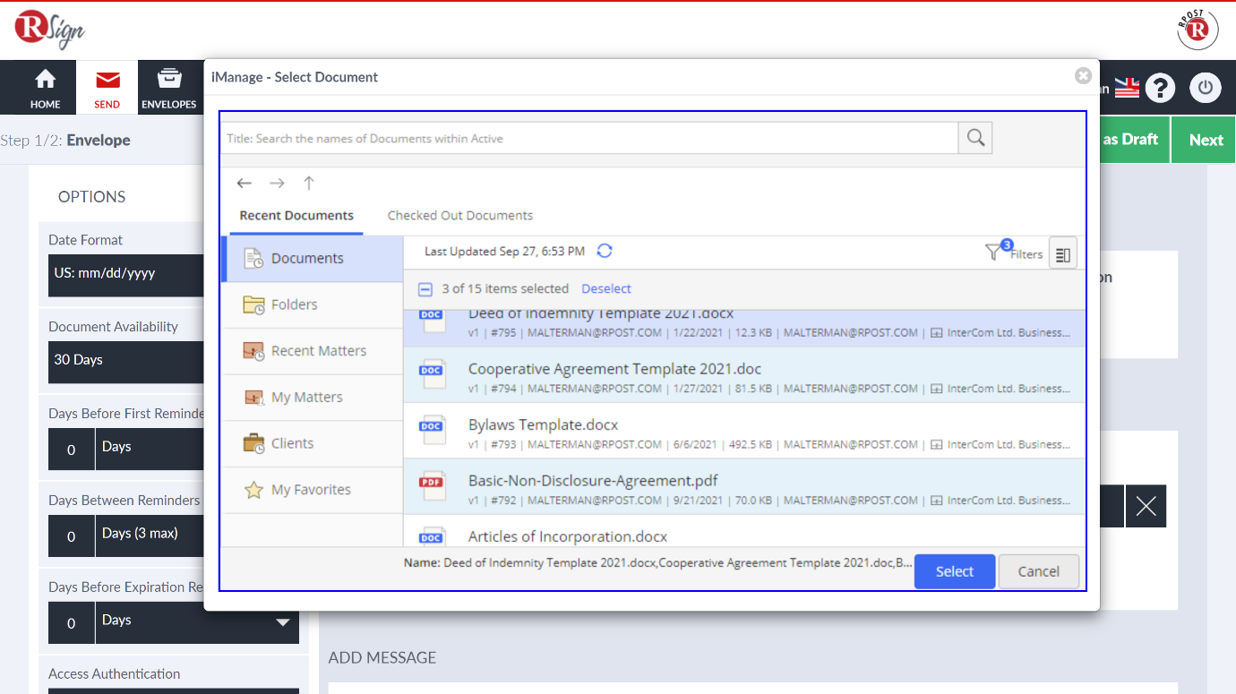The width and height of the screenshot is (1236, 694).
Task: Toggle the select-all checkbox for items
Action: pyautogui.click(x=425, y=289)
